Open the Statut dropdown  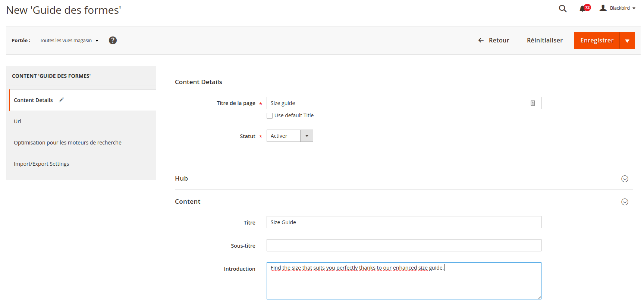290,136
